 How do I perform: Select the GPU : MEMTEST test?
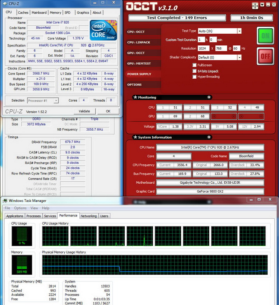tap(143, 64)
